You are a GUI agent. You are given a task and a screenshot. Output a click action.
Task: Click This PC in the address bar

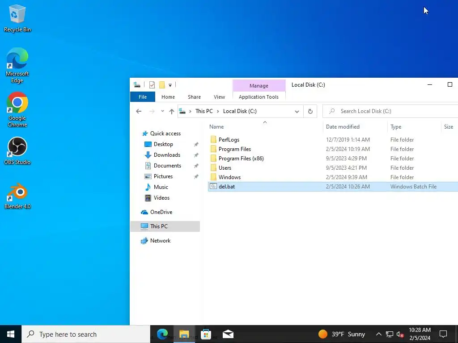[204, 111]
